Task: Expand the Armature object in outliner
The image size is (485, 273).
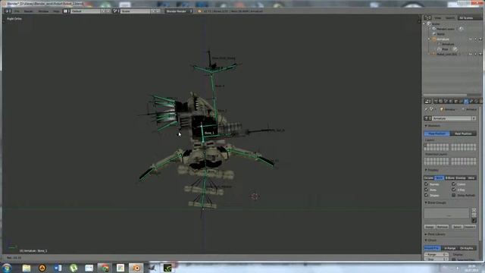Action: click(x=429, y=39)
